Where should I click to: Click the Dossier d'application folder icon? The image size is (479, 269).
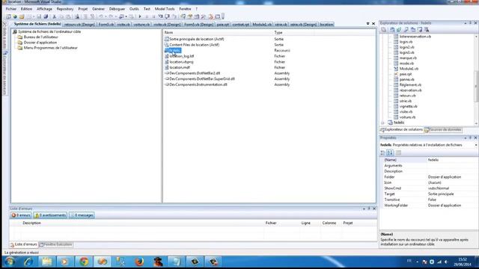(20, 43)
